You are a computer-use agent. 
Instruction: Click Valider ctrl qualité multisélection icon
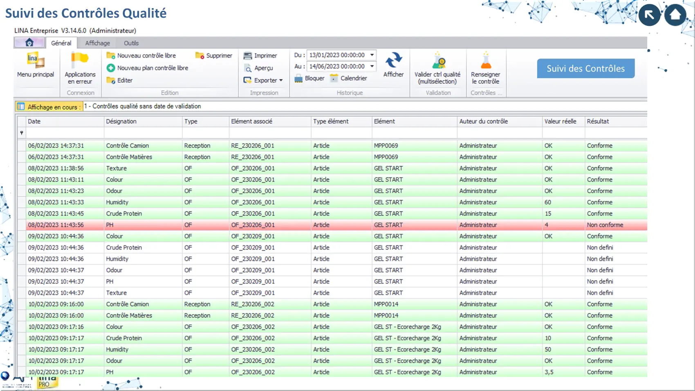coord(437,61)
